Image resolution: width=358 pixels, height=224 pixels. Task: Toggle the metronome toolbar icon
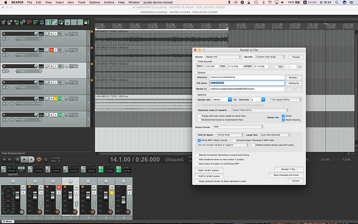[x=42, y=22]
